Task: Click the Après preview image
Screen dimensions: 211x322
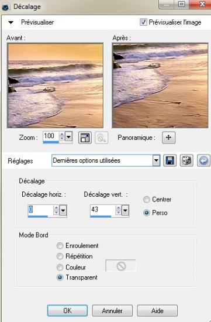Action: coord(160,85)
